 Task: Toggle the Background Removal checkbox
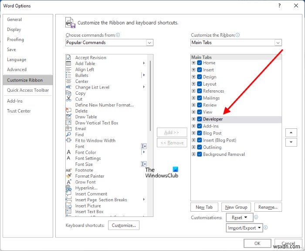[x=200, y=154]
